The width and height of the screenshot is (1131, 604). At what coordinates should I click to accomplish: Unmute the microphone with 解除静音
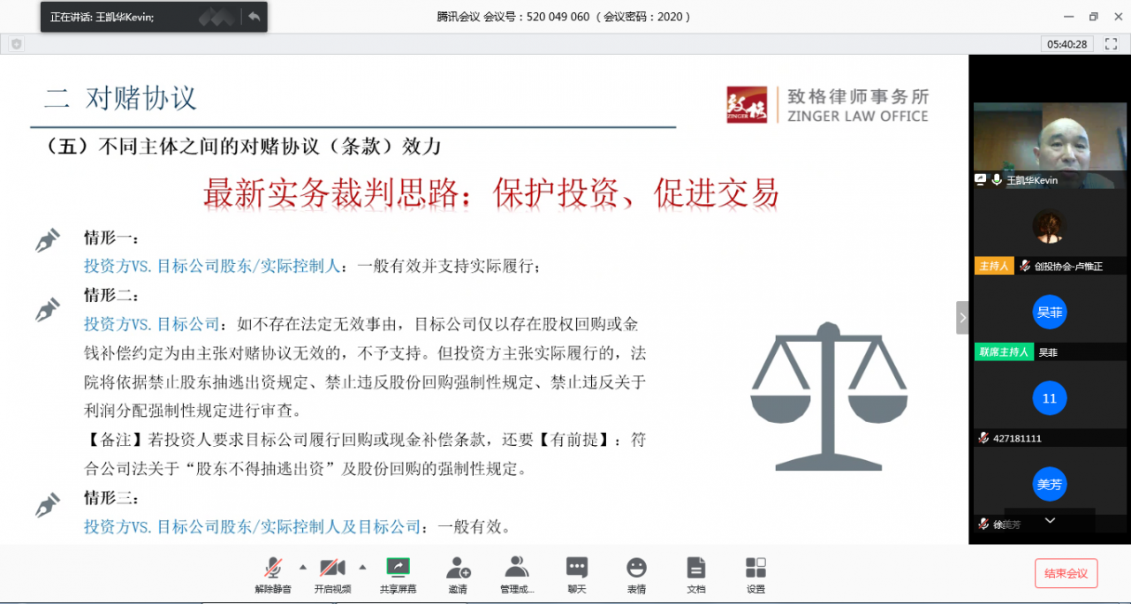(x=273, y=573)
